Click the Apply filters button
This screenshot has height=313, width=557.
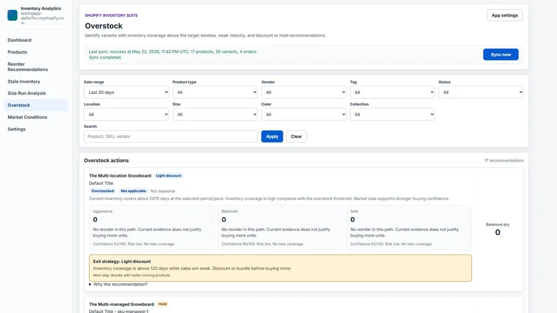[x=272, y=136]
